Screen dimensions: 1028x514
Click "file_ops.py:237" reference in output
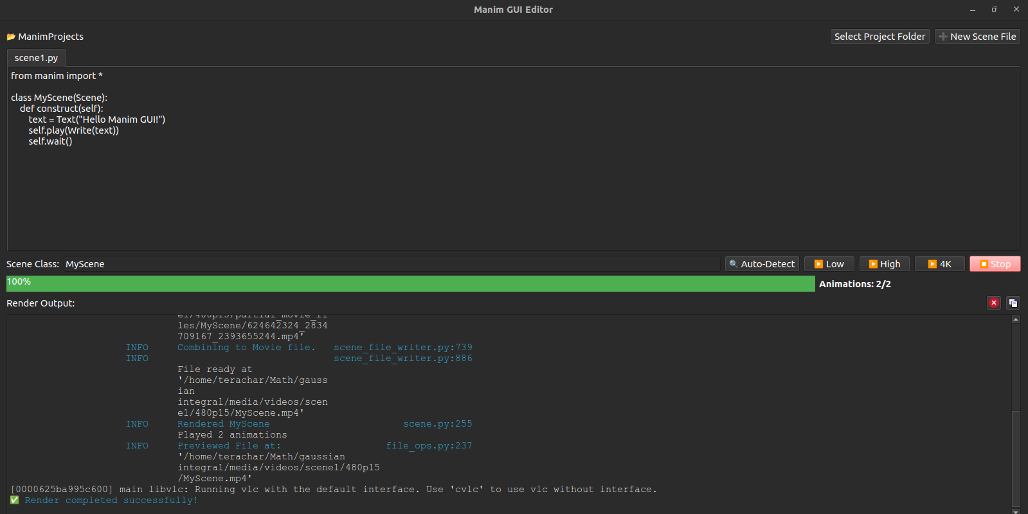click(429, 446)
